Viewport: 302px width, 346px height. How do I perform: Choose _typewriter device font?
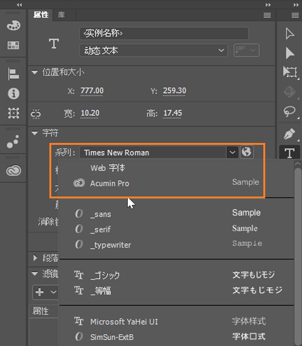pyautogui.click(x=176, y=244)
